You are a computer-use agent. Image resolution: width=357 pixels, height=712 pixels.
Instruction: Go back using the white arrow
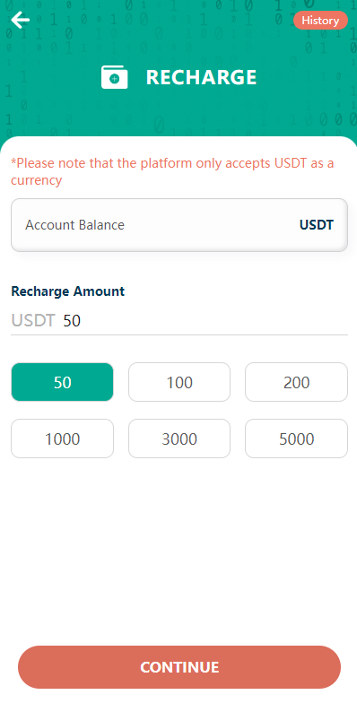21,20
